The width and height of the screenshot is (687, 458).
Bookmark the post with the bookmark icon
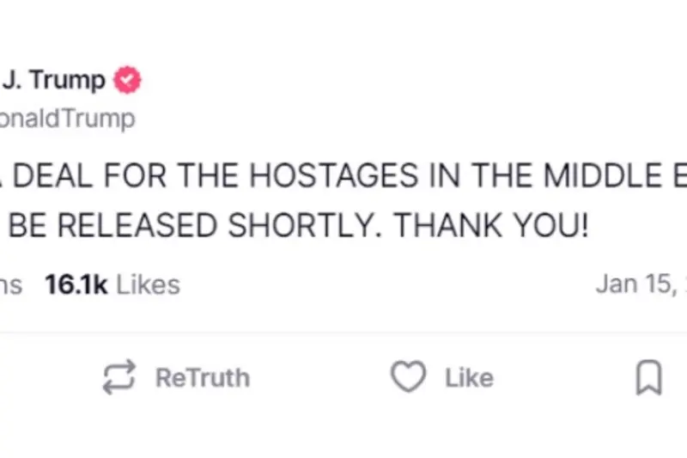click(x=648, y=378)
